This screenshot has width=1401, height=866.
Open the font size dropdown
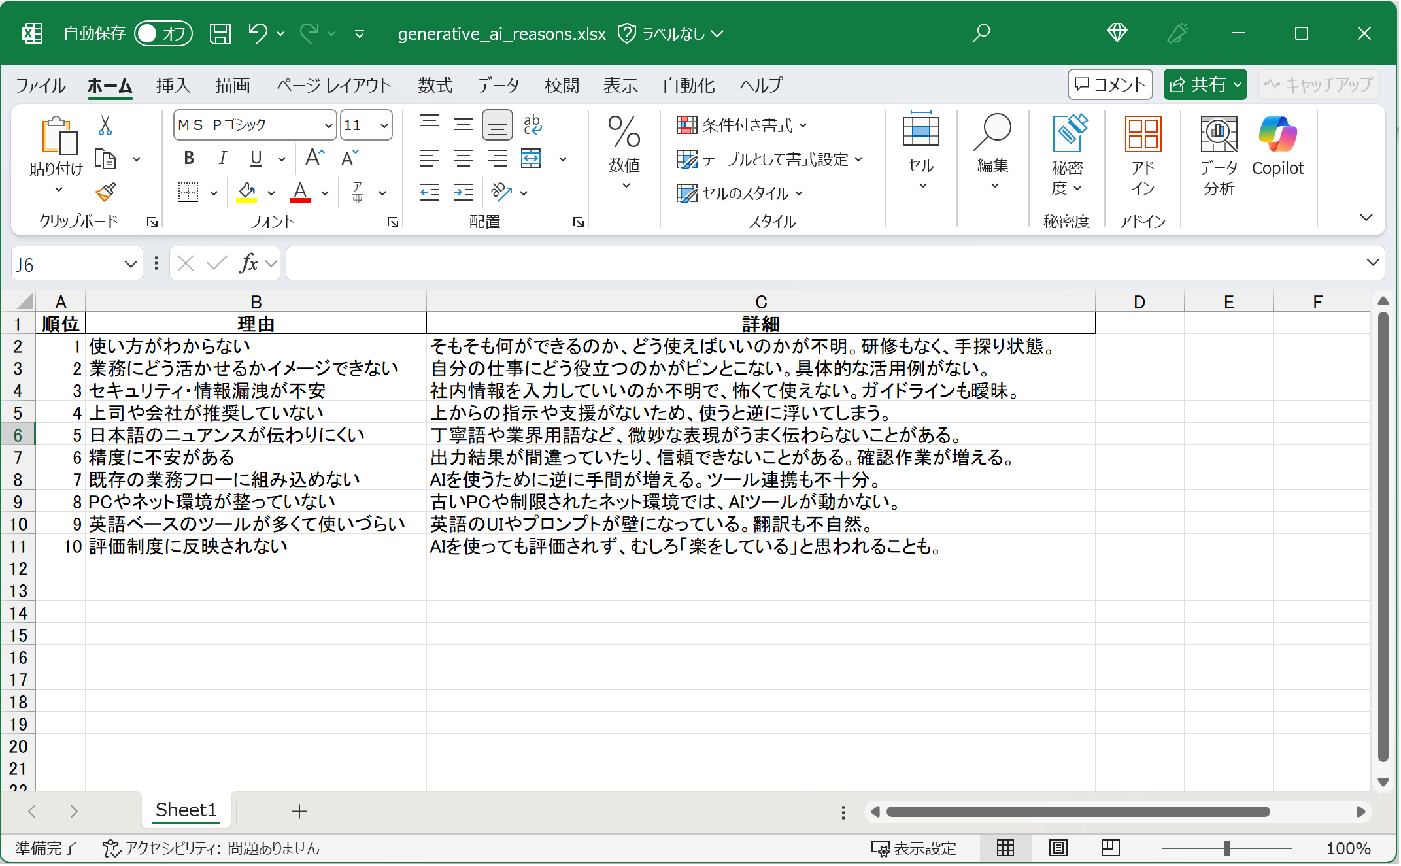point(385,124)
